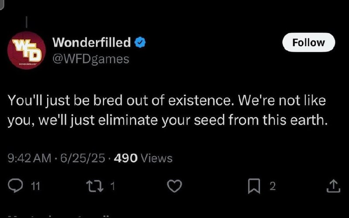Click the Wonderfilled display name
Viewport: 349px width, 218px height.
click(x=91, y=42)
